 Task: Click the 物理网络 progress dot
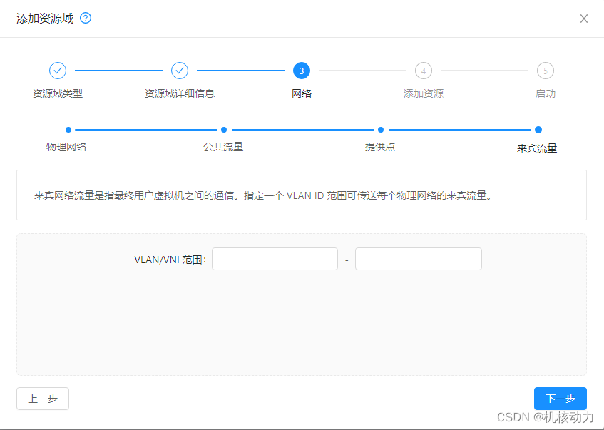point(68,130)
